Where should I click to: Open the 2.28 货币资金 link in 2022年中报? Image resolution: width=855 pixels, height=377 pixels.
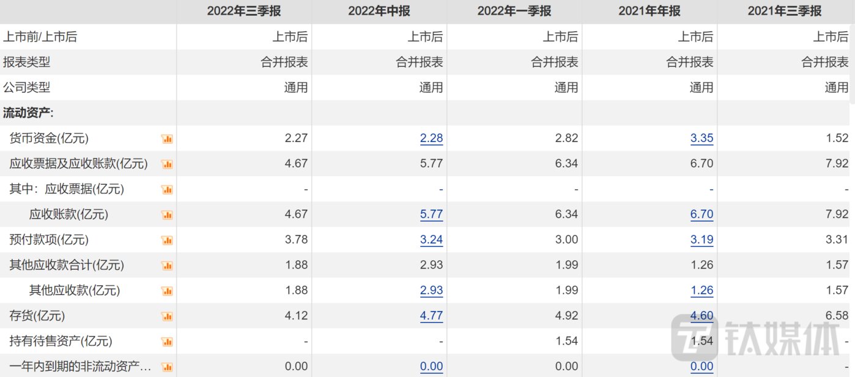[431, 138]
